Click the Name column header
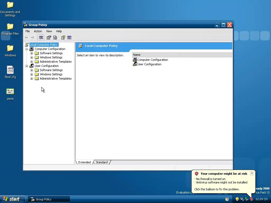Image resolution: width=271 pixels, height=203 pixels. 156,55
